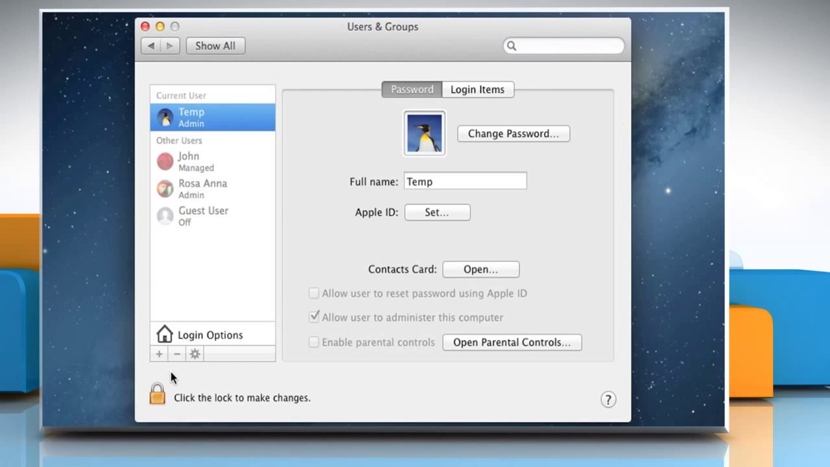
Task: Go forward with the right arrow button
Action: coord(171,46)
